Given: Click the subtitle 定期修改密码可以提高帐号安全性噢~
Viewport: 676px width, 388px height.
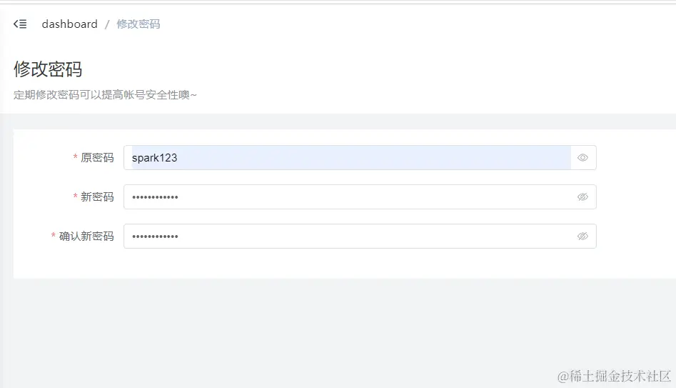Looking at the screenshot, I should [x=105, y=94].
